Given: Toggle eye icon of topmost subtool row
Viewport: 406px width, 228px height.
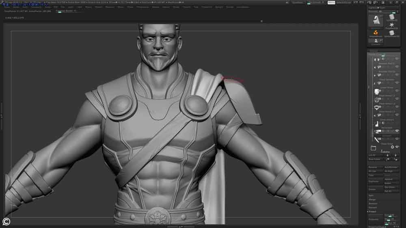Looking at the screenshot, I should tap(397, 59).
